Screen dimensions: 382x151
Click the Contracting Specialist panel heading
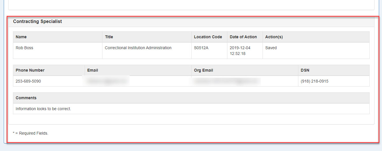(38, 22)
